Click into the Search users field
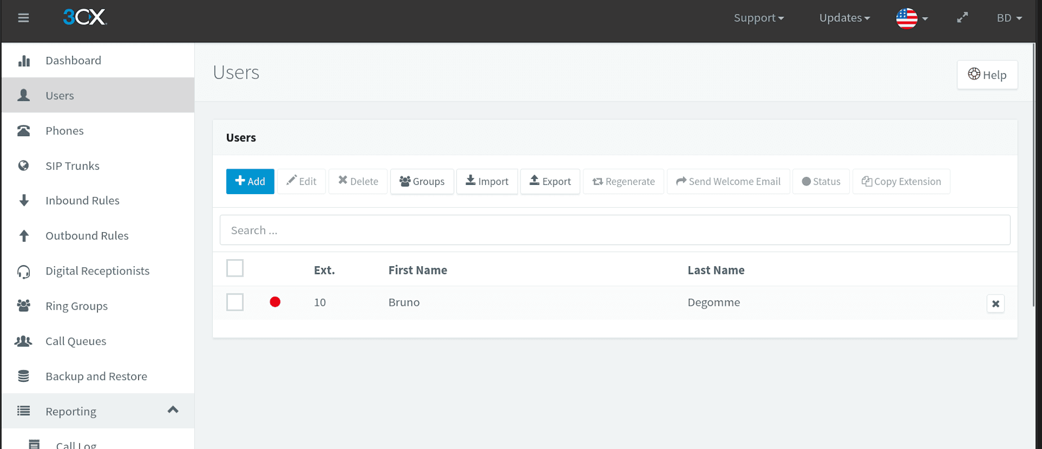 pyautogui.click(x=614, y=230)
